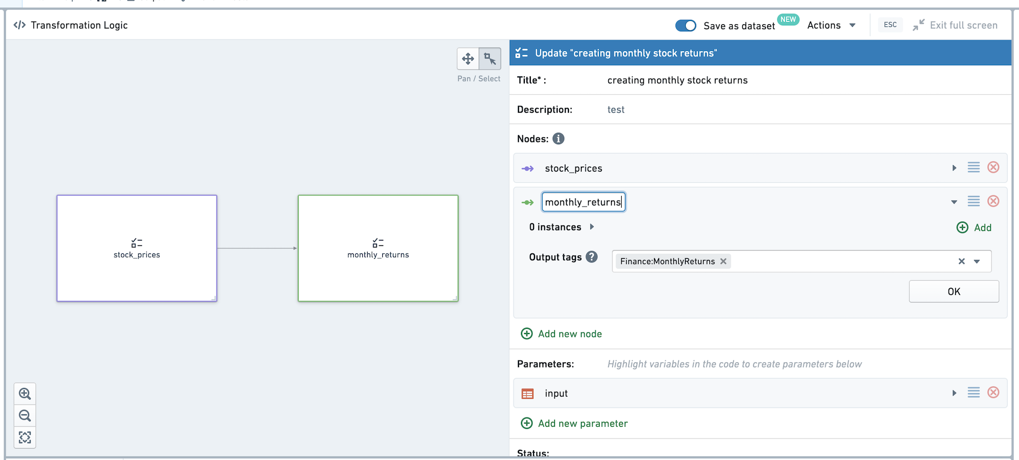1019x460 pixels.
Task: Fit graph to screen icon
Action: coord(25,437)
